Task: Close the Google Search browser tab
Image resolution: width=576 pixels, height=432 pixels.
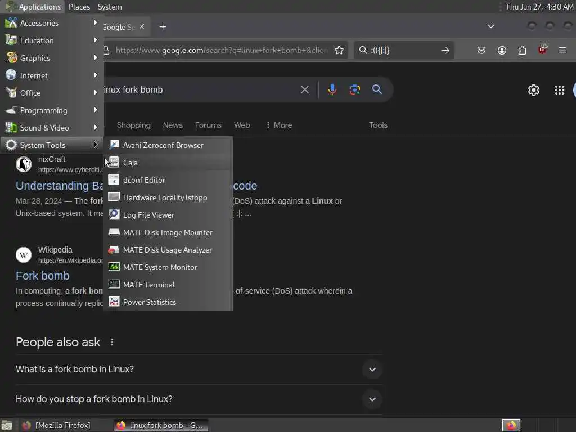Action: click(142, 26)
